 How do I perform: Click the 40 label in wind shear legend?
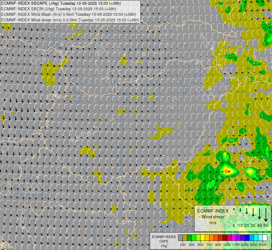click(x=259, y=225)
